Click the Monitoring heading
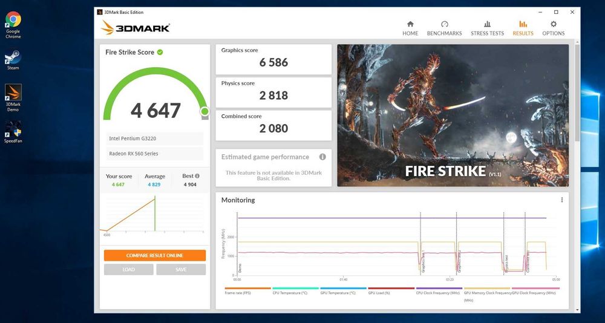Screen dimensions: 605x323 (x=238, y=200)
